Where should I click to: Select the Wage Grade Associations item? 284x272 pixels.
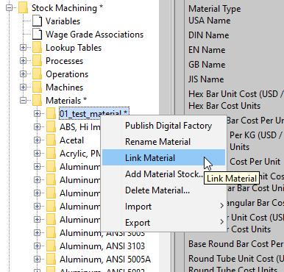(x=94, y=35)
